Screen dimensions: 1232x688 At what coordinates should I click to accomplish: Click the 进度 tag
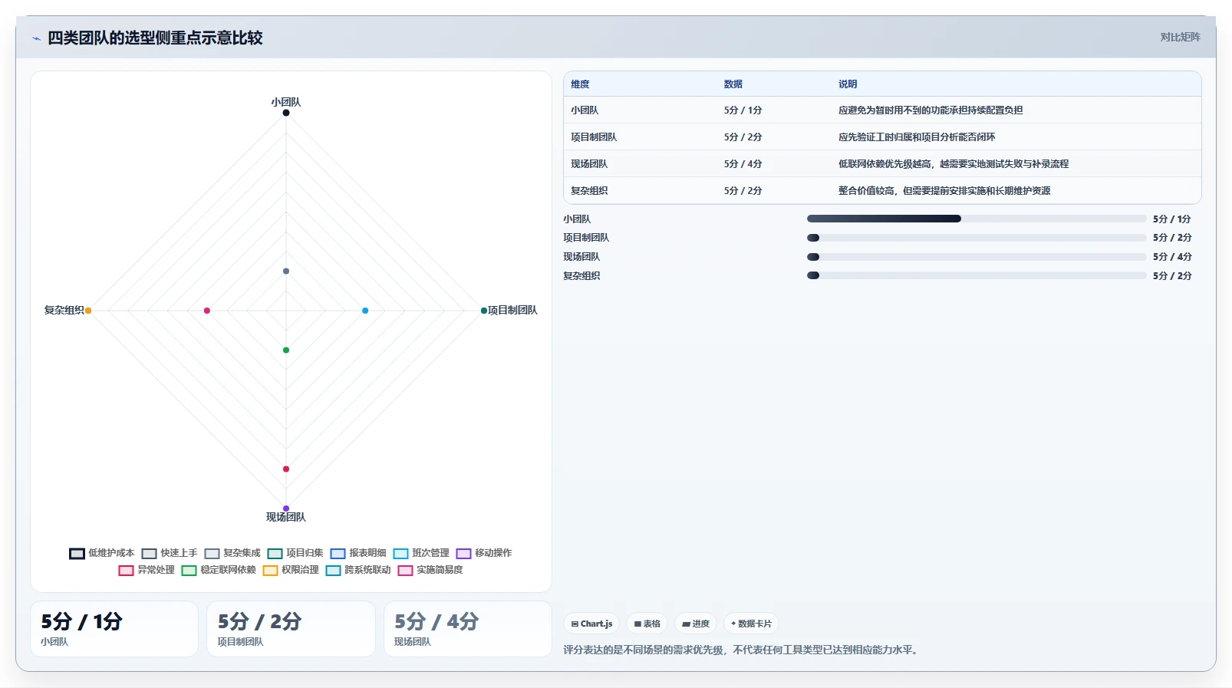click(x=695, y=624)
